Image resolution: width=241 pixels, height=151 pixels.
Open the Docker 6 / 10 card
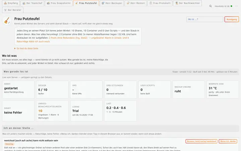(52, 90)
